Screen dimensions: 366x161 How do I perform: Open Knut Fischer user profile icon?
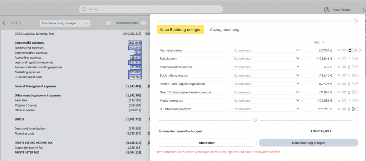click(326, 10)
